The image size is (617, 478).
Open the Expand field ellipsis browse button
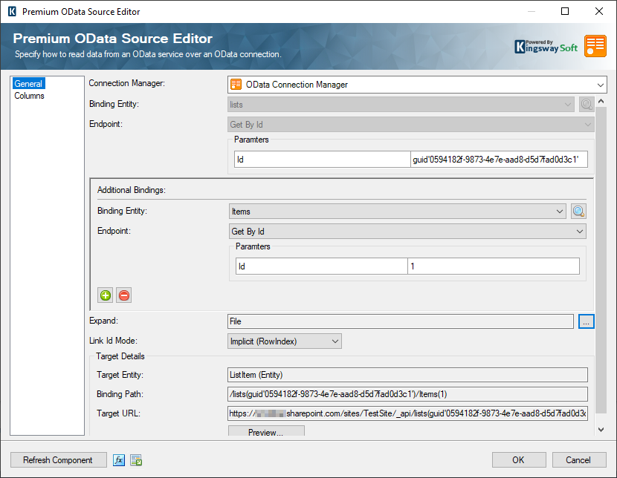coord(587,321)
